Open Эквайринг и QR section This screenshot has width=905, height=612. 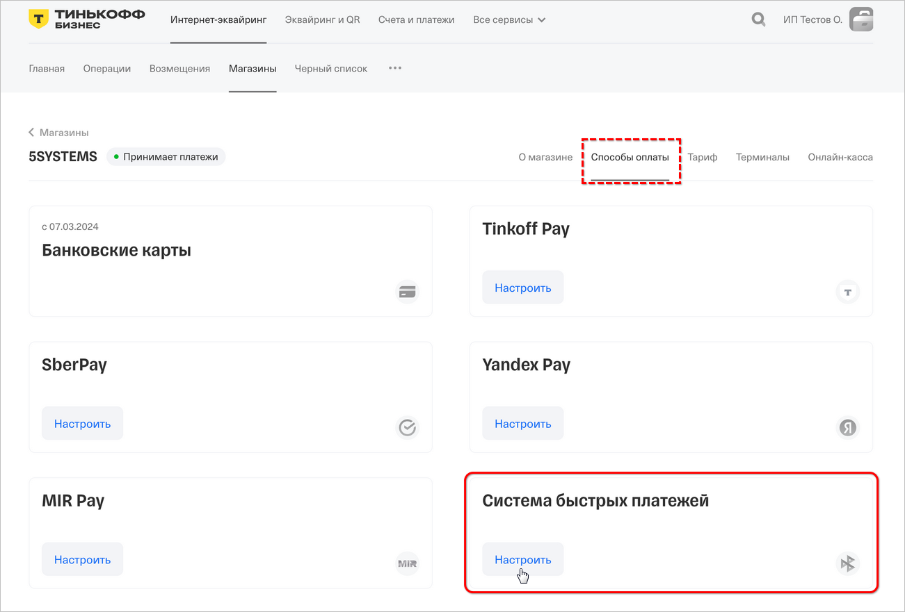point(323,19)
